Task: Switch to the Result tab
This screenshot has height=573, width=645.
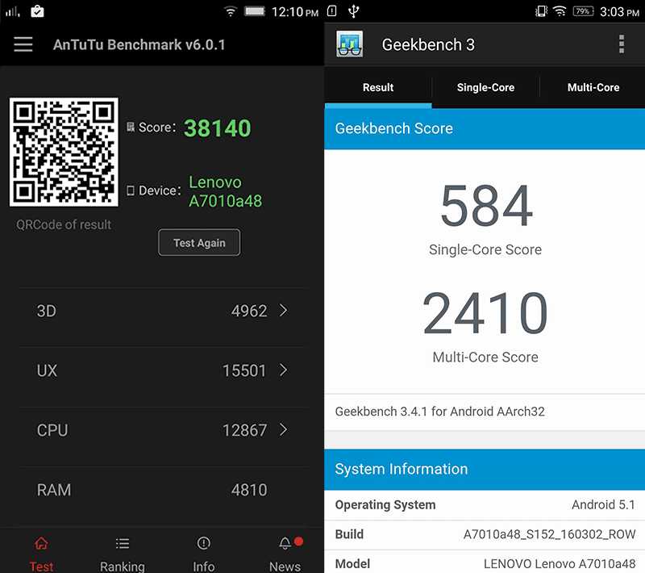Action: pos(378,88)
